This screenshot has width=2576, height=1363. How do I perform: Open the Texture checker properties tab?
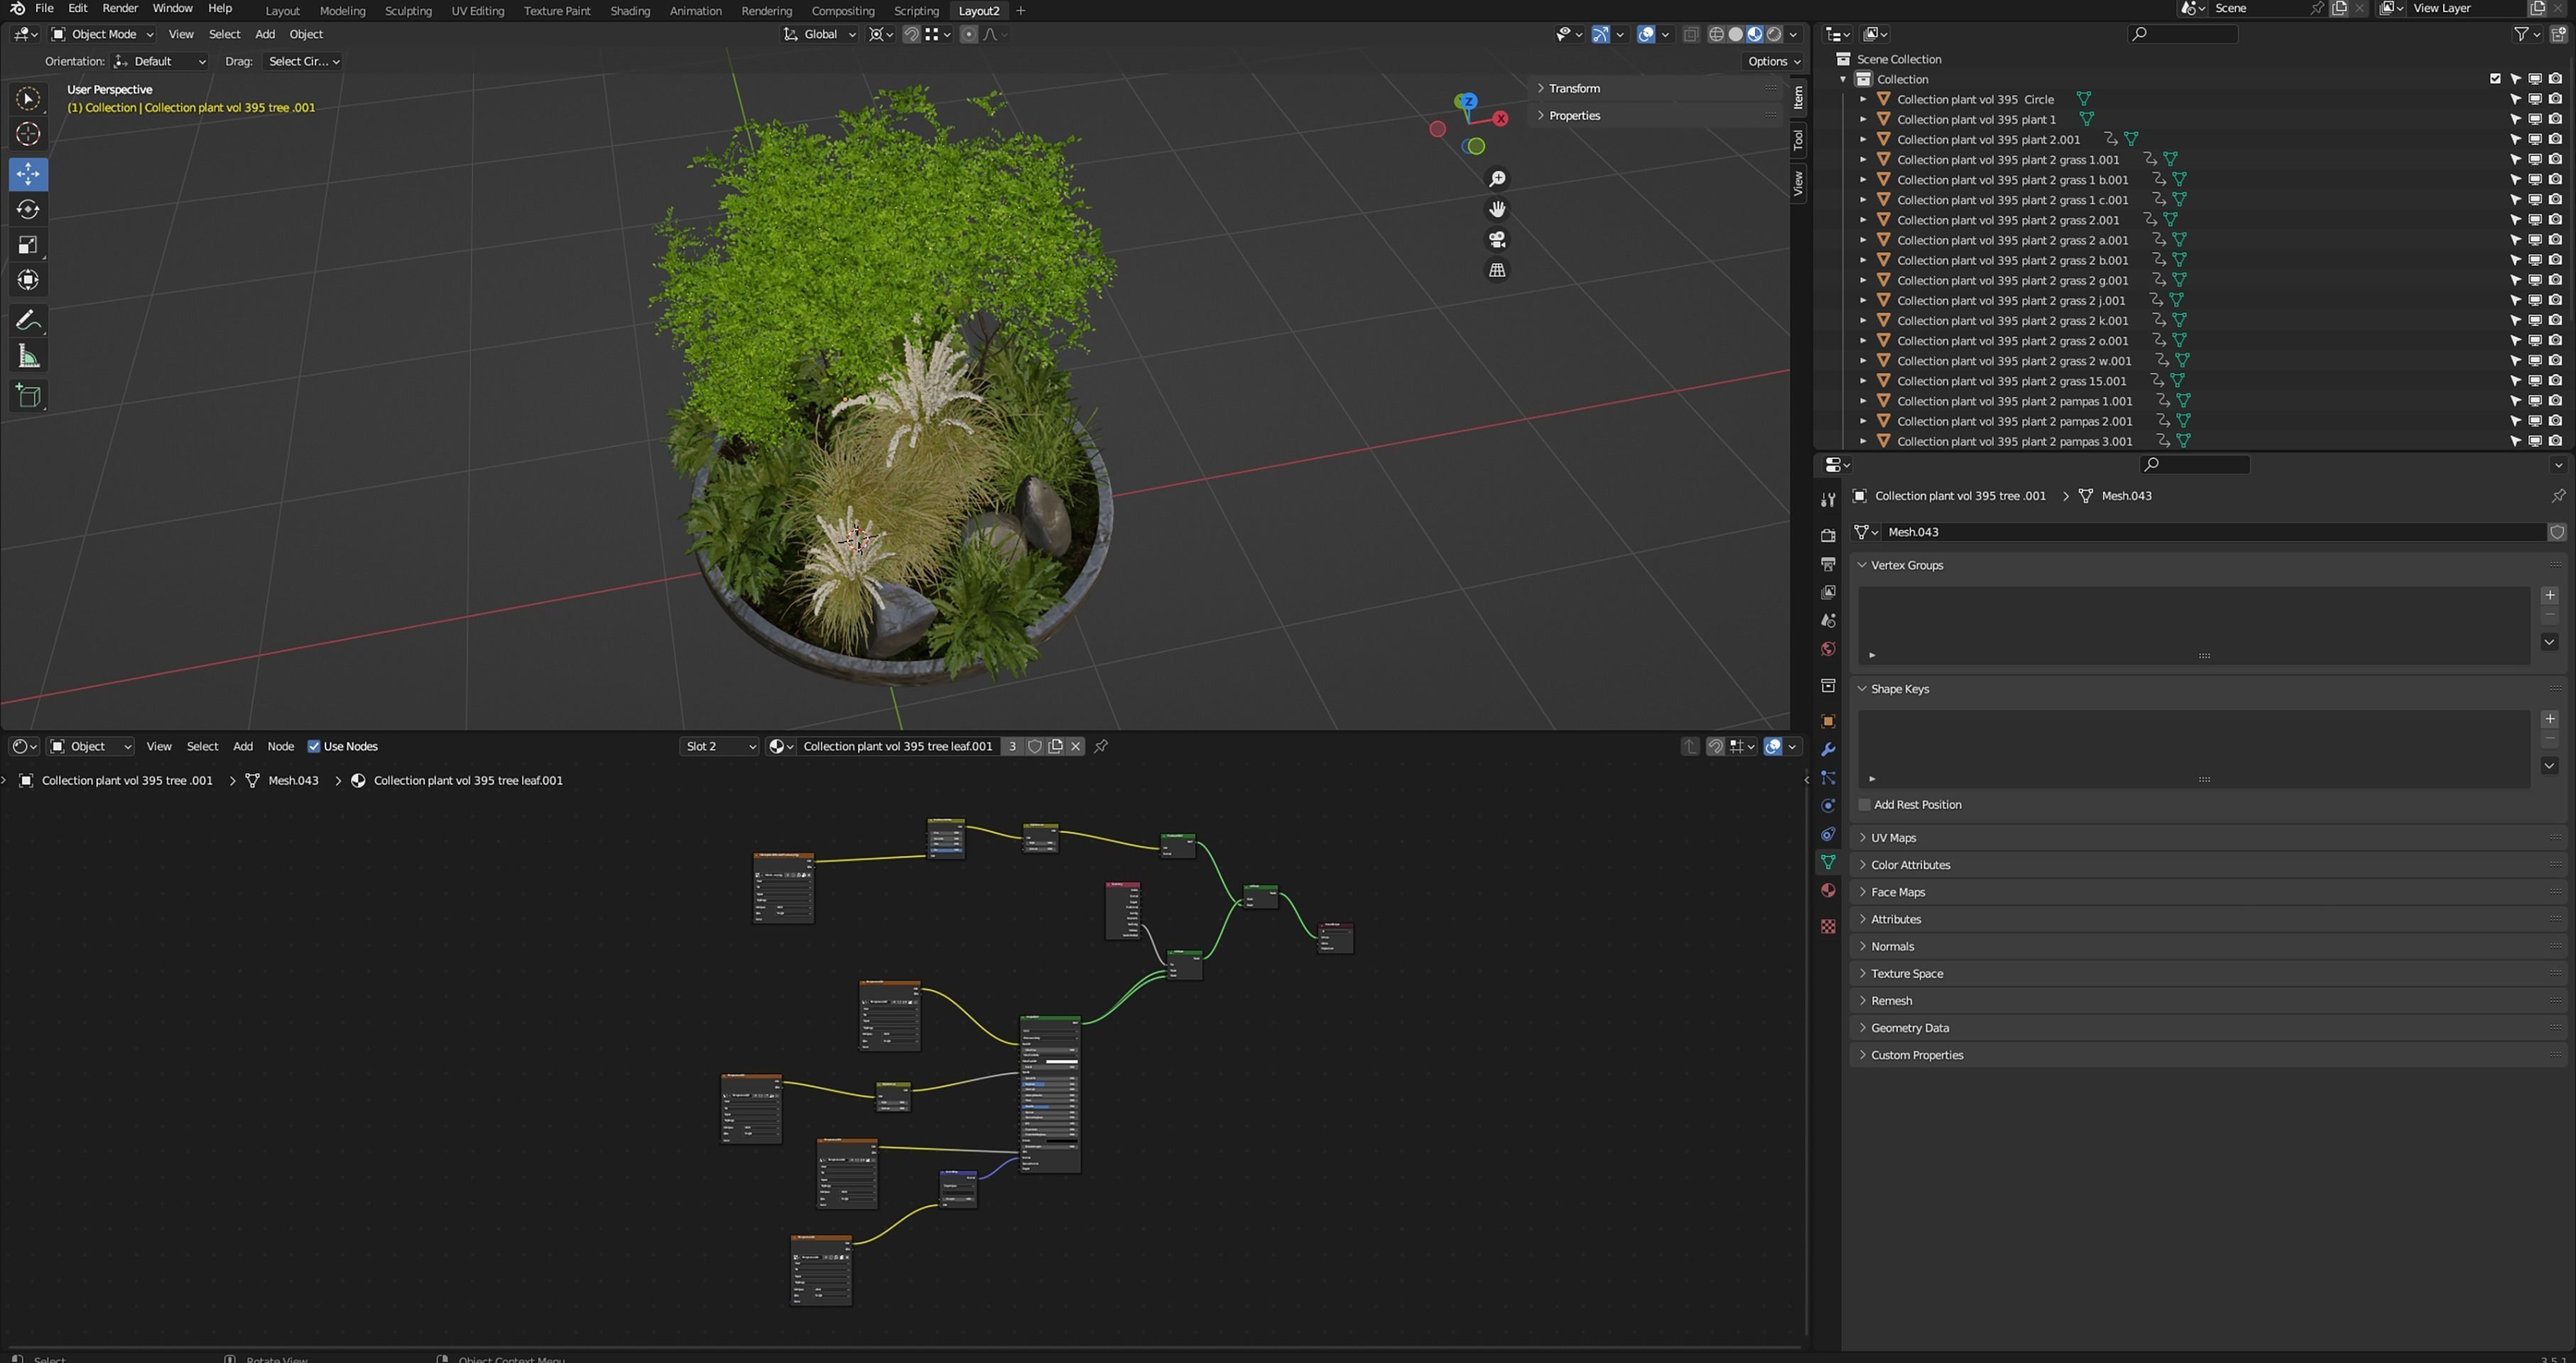[x=1828, y=926]
